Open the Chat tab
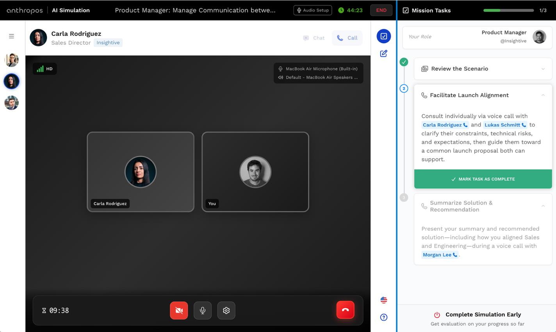 pos(314,38)
